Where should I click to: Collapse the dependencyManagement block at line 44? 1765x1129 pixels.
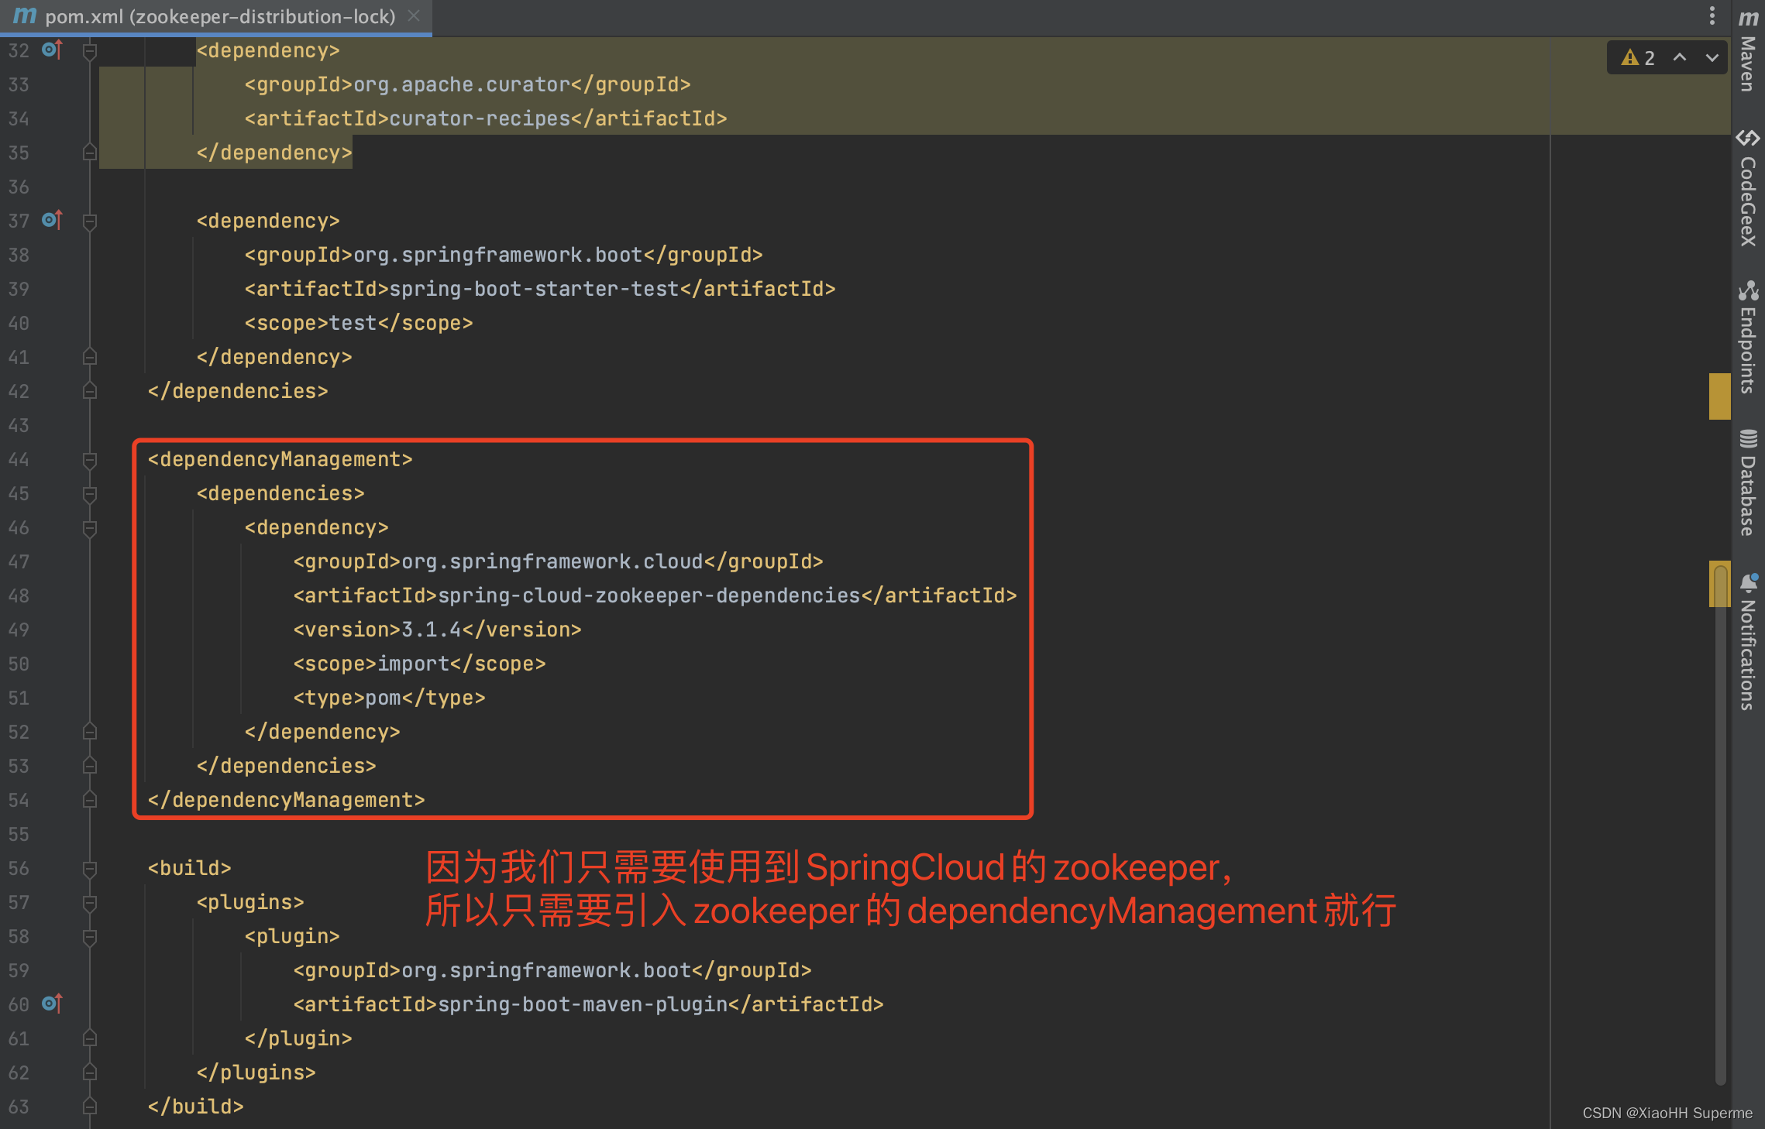click(90, 460)
